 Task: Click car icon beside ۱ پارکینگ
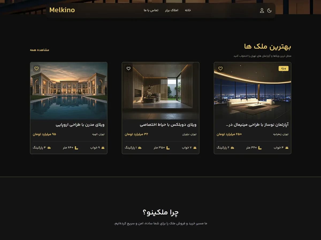(140, 148)
